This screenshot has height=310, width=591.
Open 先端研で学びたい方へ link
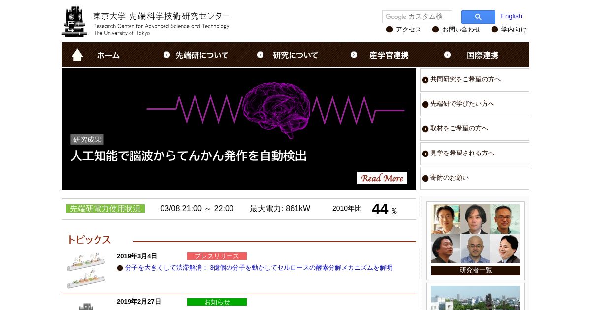click(462, 104)
